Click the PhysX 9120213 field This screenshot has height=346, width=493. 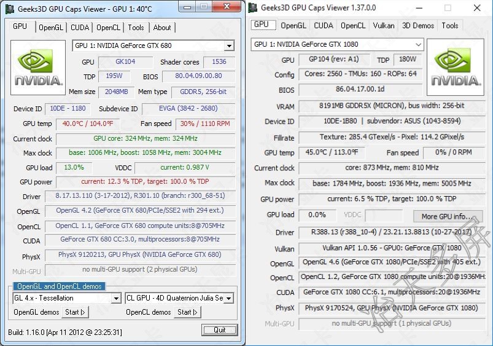pyautogui.click(x=140, y=255)
